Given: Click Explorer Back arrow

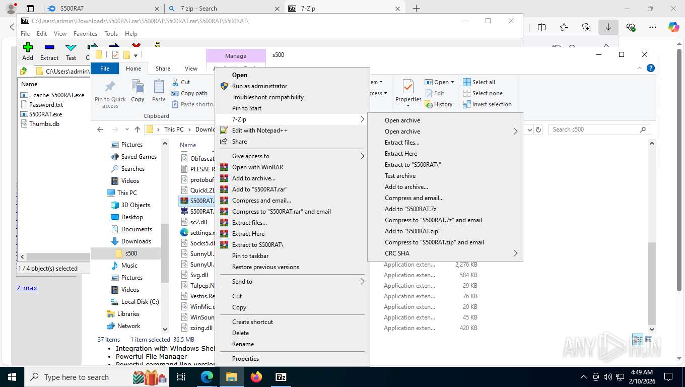Looking at the screenshot, I should click(100, 130).
